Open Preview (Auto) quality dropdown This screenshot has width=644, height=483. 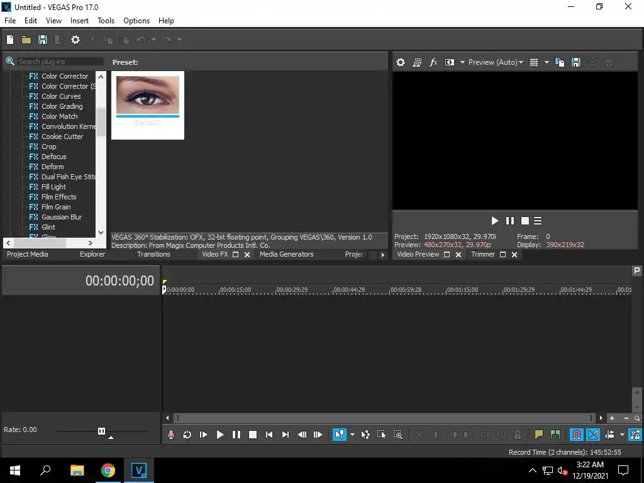[x=496, y=62]
